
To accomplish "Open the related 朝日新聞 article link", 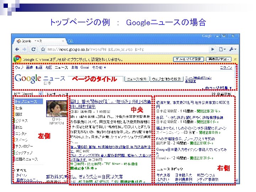I will pyautogui.click(x=111, y=149).
